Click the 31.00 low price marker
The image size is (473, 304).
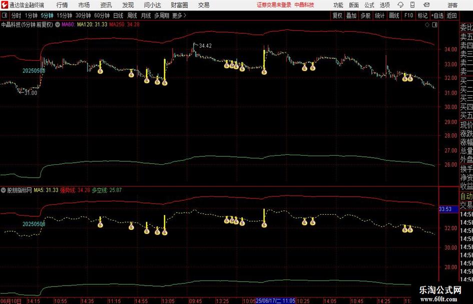[x=31, y=93]
